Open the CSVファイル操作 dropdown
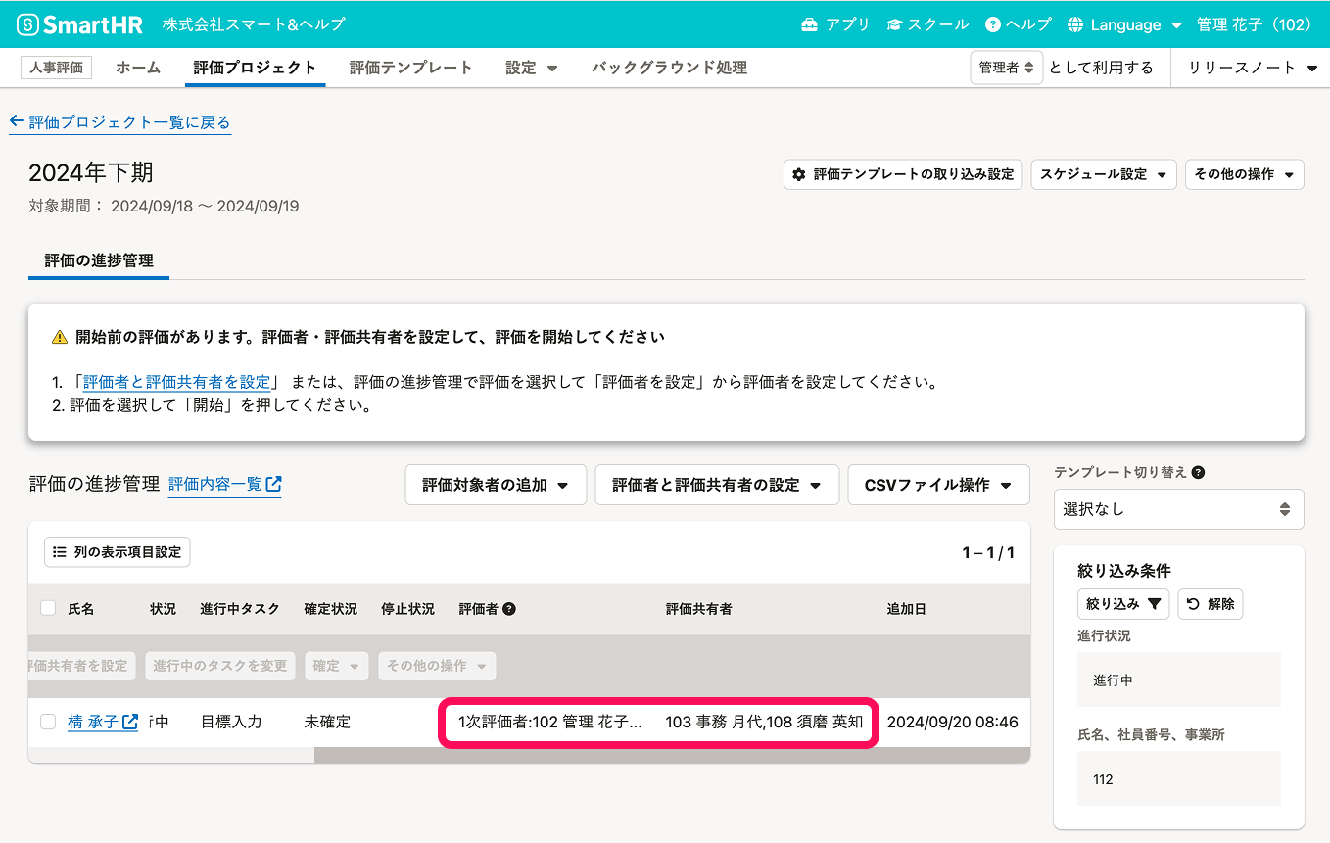 click(x=938, y=485)
